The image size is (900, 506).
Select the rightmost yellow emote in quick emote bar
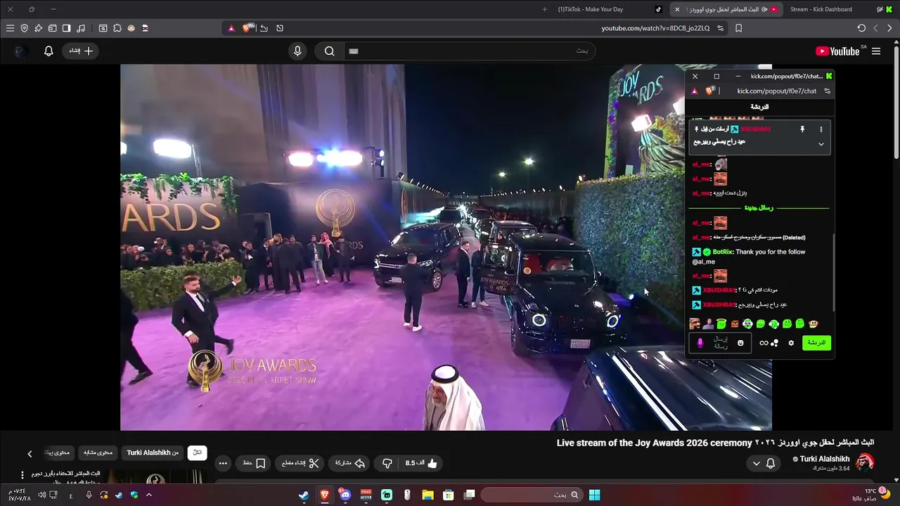[813, 324]
